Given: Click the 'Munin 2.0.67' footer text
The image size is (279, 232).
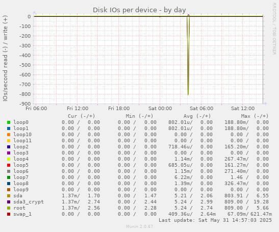Looking at the screenshot, I should coord(139,226).
